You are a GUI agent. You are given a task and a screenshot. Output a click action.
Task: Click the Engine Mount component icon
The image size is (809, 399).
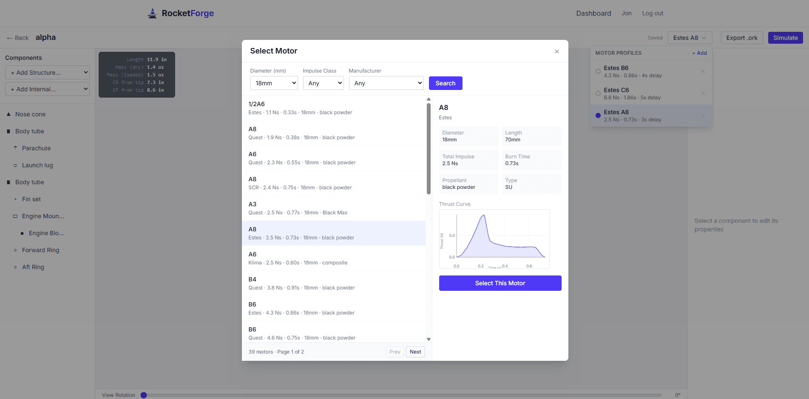click(15, 216)
